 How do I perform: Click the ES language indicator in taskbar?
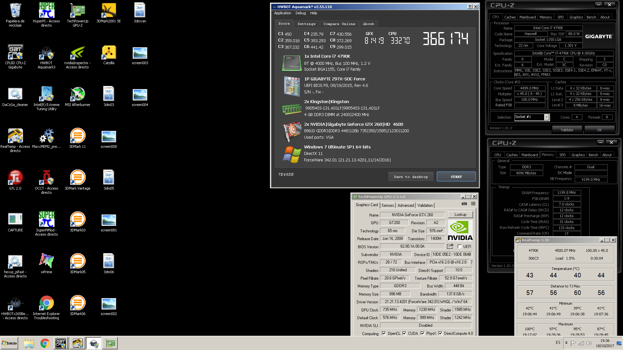558,343
